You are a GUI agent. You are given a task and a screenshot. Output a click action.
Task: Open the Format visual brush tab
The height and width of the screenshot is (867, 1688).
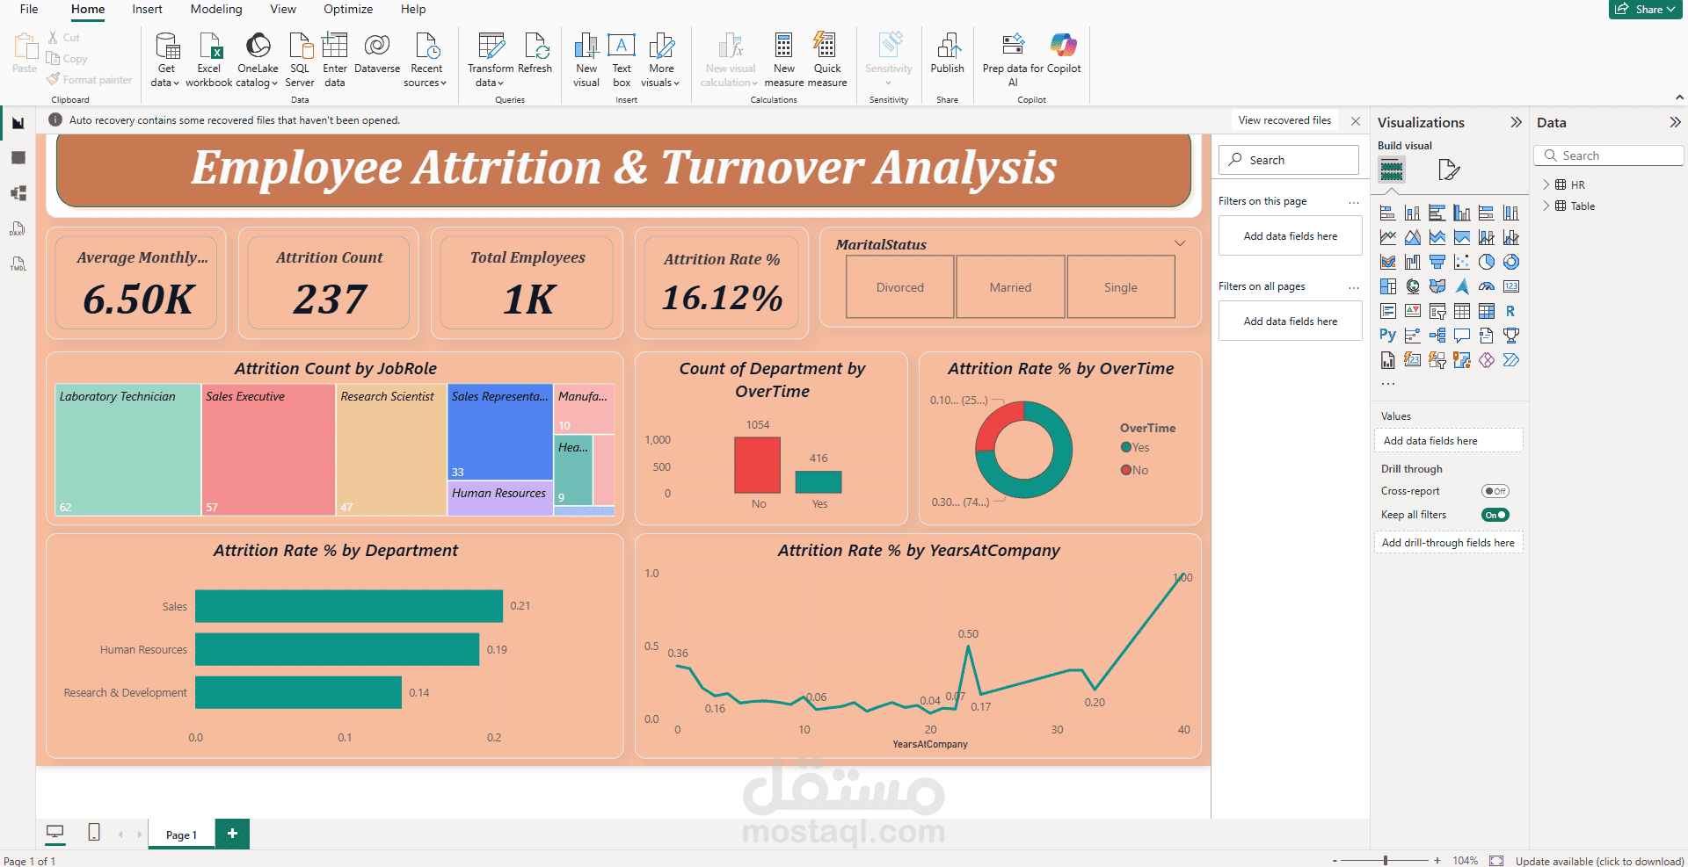click(x=1448, y=170)
